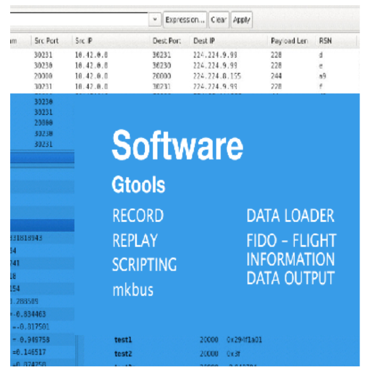Select the value -0.949758 in lower pane
The width and height of the screenshot is (371, 371).
click(31, 340)
